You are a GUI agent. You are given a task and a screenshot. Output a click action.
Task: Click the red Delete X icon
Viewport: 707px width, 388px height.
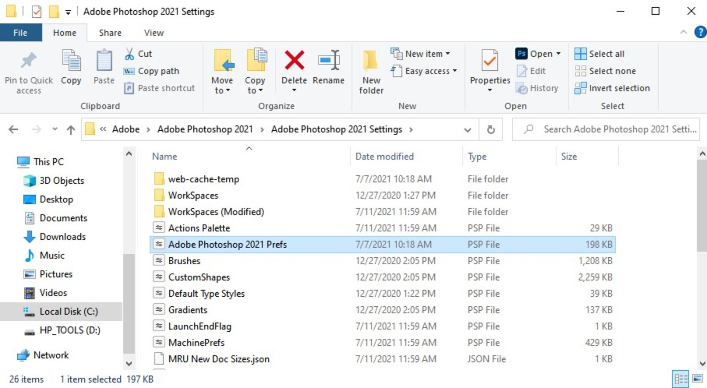click(294, 60)
